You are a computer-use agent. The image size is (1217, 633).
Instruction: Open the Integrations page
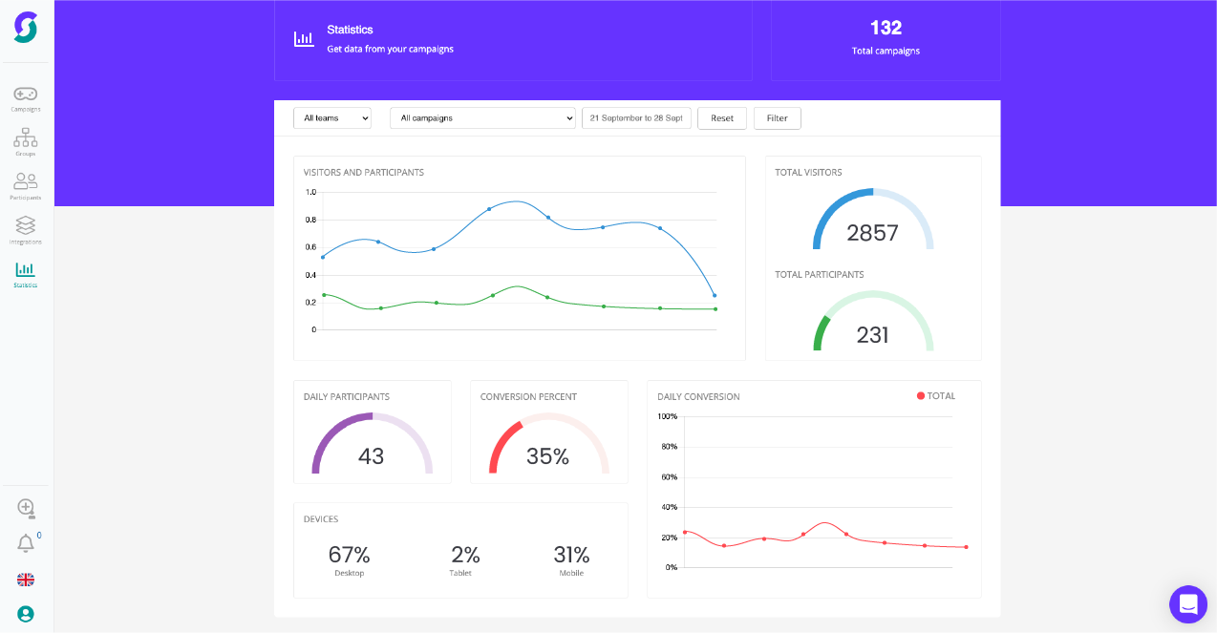26,230
